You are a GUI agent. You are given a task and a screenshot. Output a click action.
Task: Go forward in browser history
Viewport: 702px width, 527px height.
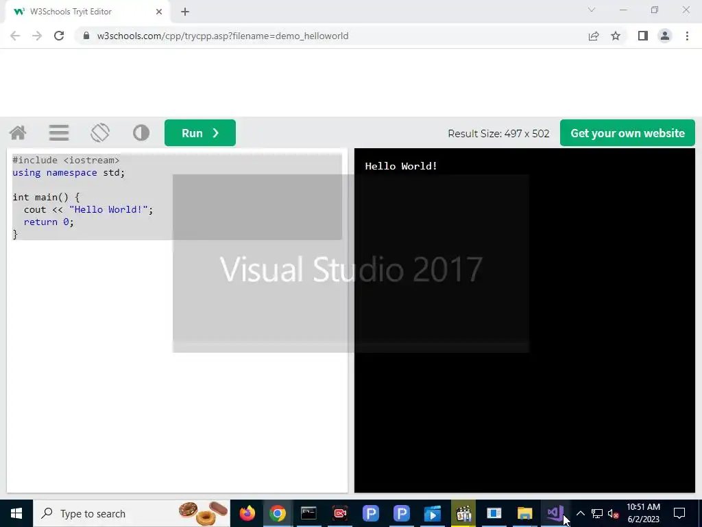coord(37,36)
